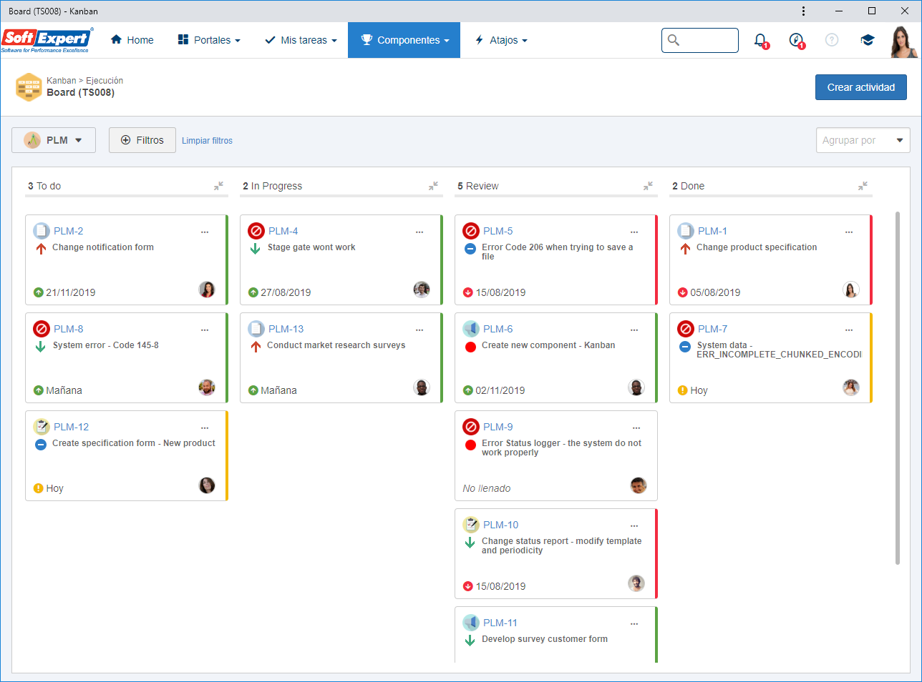The height and width of the screenshot is (682, 922).
Task: Open the notifications bell icon
Action: coord(761,40)
